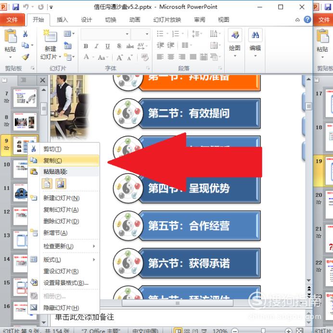This screenshot has width=333, height=333.
Task: Switch to the Animations ribbon tab
Action: (135, 20)
